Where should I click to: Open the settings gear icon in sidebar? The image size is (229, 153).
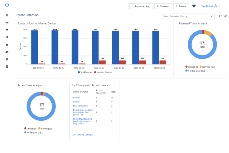coord(7,59)
